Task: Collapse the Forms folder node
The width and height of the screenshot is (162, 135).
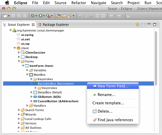Action: click(19, 61)
